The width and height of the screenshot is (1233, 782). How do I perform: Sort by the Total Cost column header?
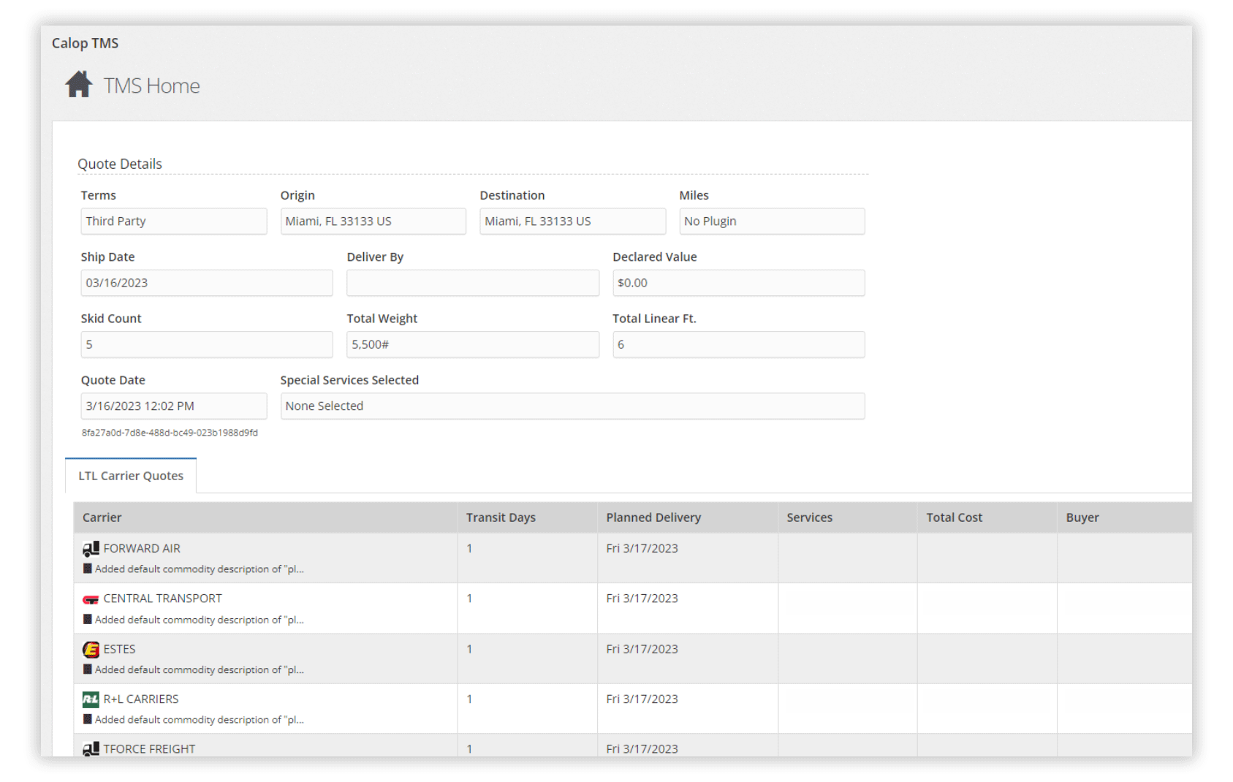(x=954, y=517)
